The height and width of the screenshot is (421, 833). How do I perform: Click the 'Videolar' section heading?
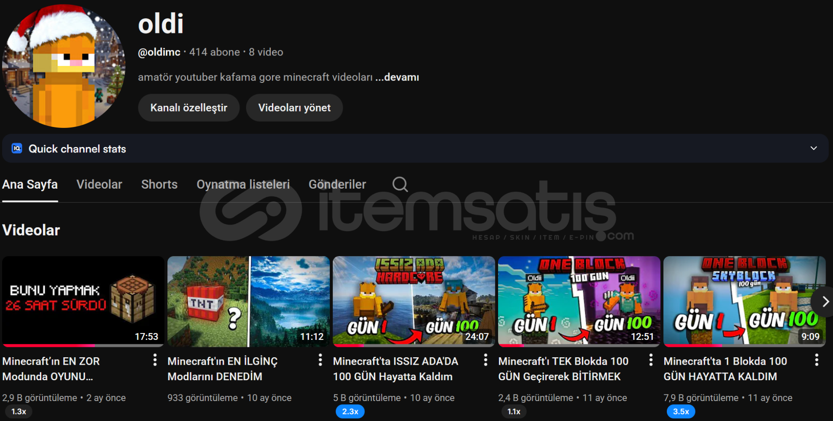31,230
